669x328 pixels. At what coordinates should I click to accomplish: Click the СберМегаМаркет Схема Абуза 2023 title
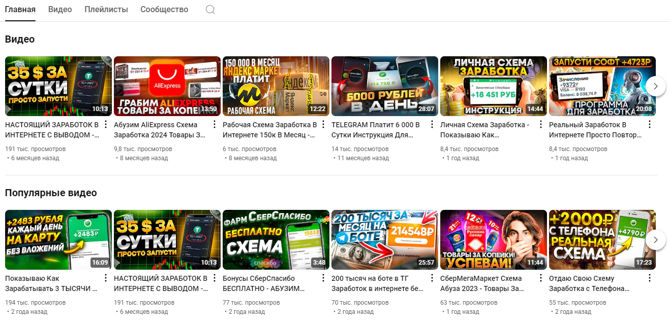pos(482,283)
